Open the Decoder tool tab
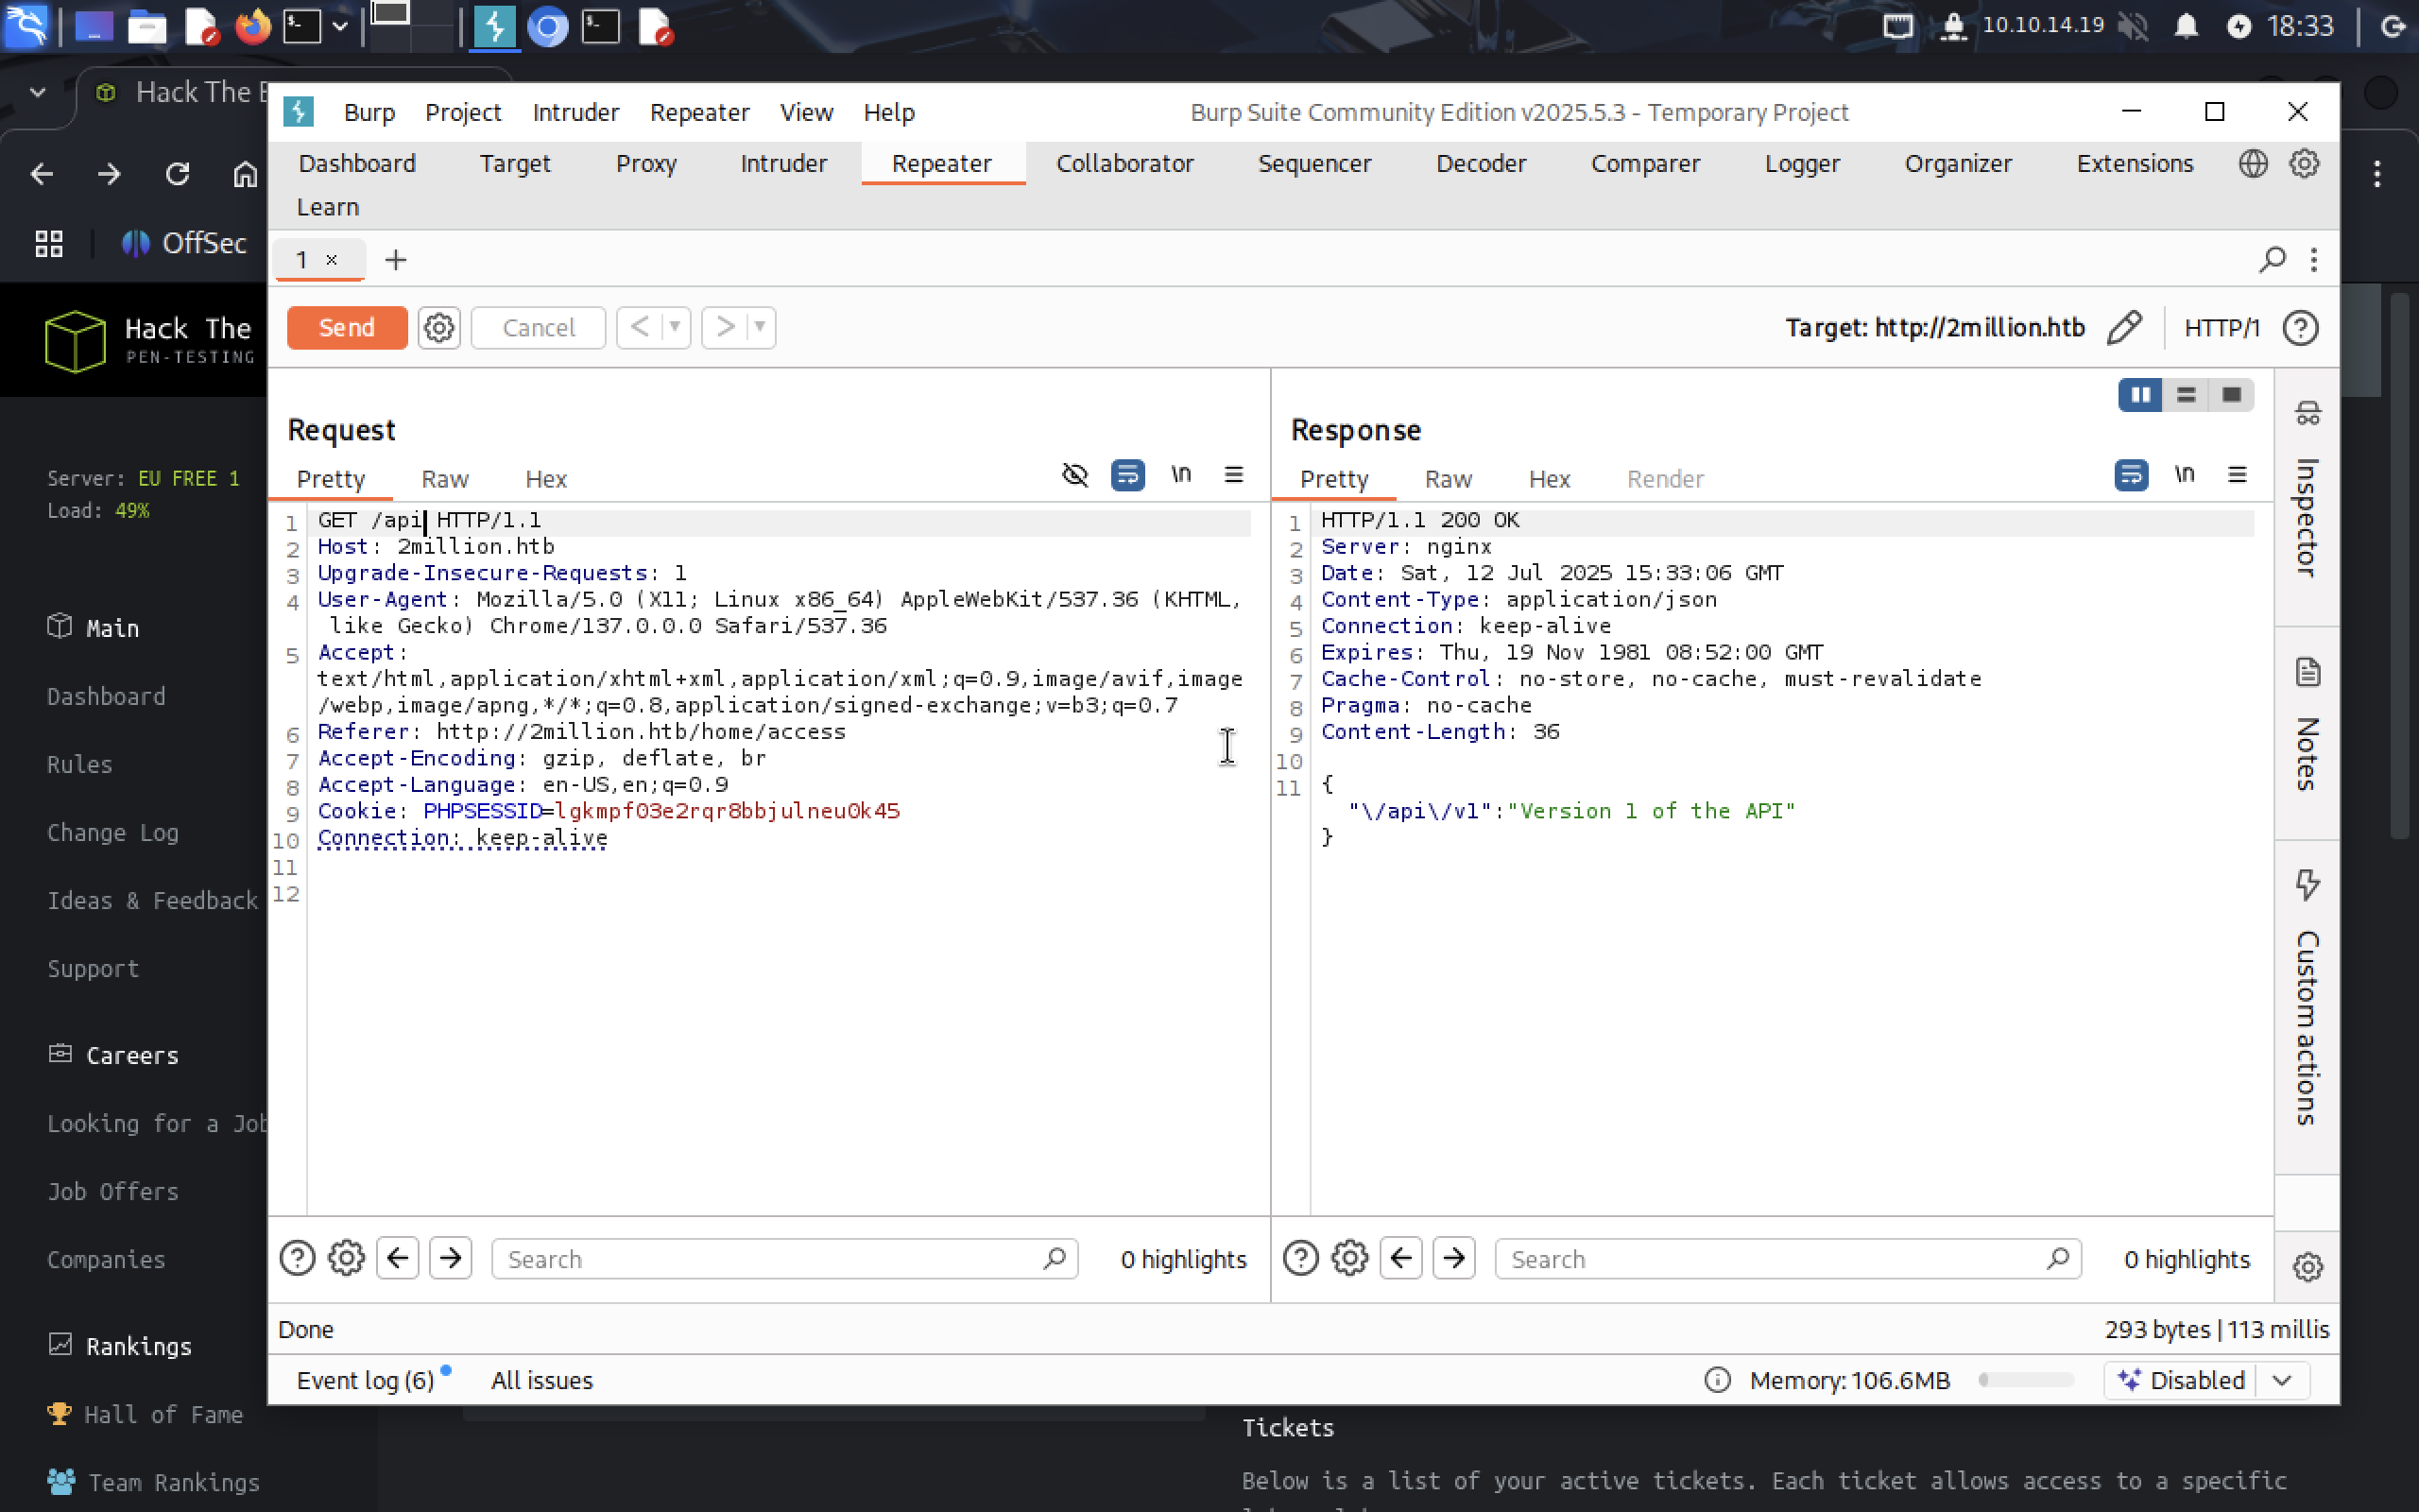Viewport: 2419px width, 1512px height. coord(1481,163)
